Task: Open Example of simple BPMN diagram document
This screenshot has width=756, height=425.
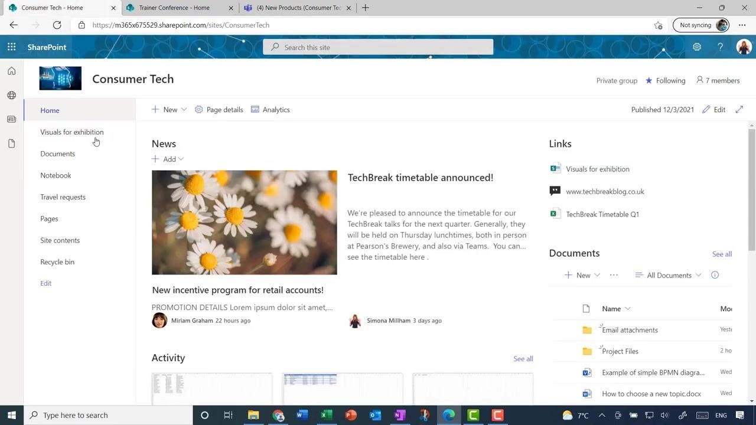Action: click(653, 372)
